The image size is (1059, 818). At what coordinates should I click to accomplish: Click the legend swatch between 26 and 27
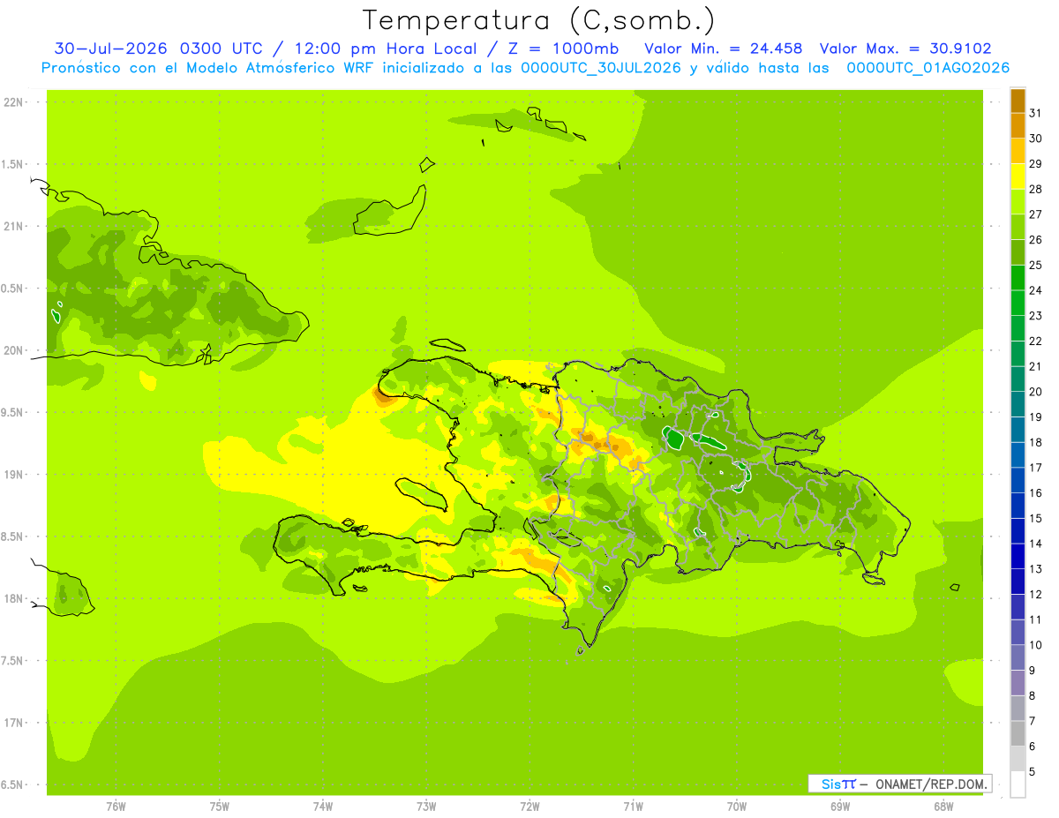[1018, 227]
